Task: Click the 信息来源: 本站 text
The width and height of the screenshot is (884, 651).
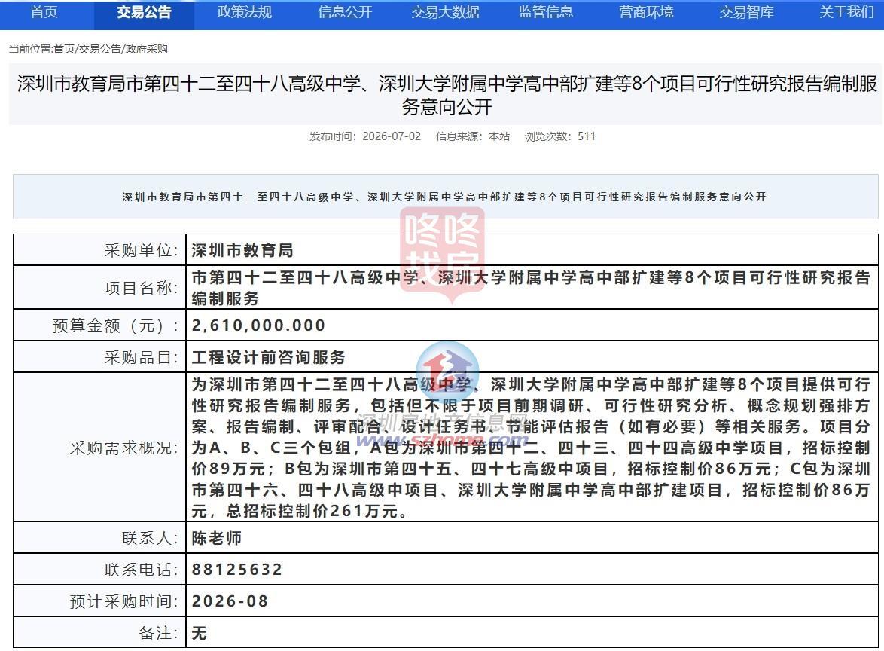Action: [472, 136]
